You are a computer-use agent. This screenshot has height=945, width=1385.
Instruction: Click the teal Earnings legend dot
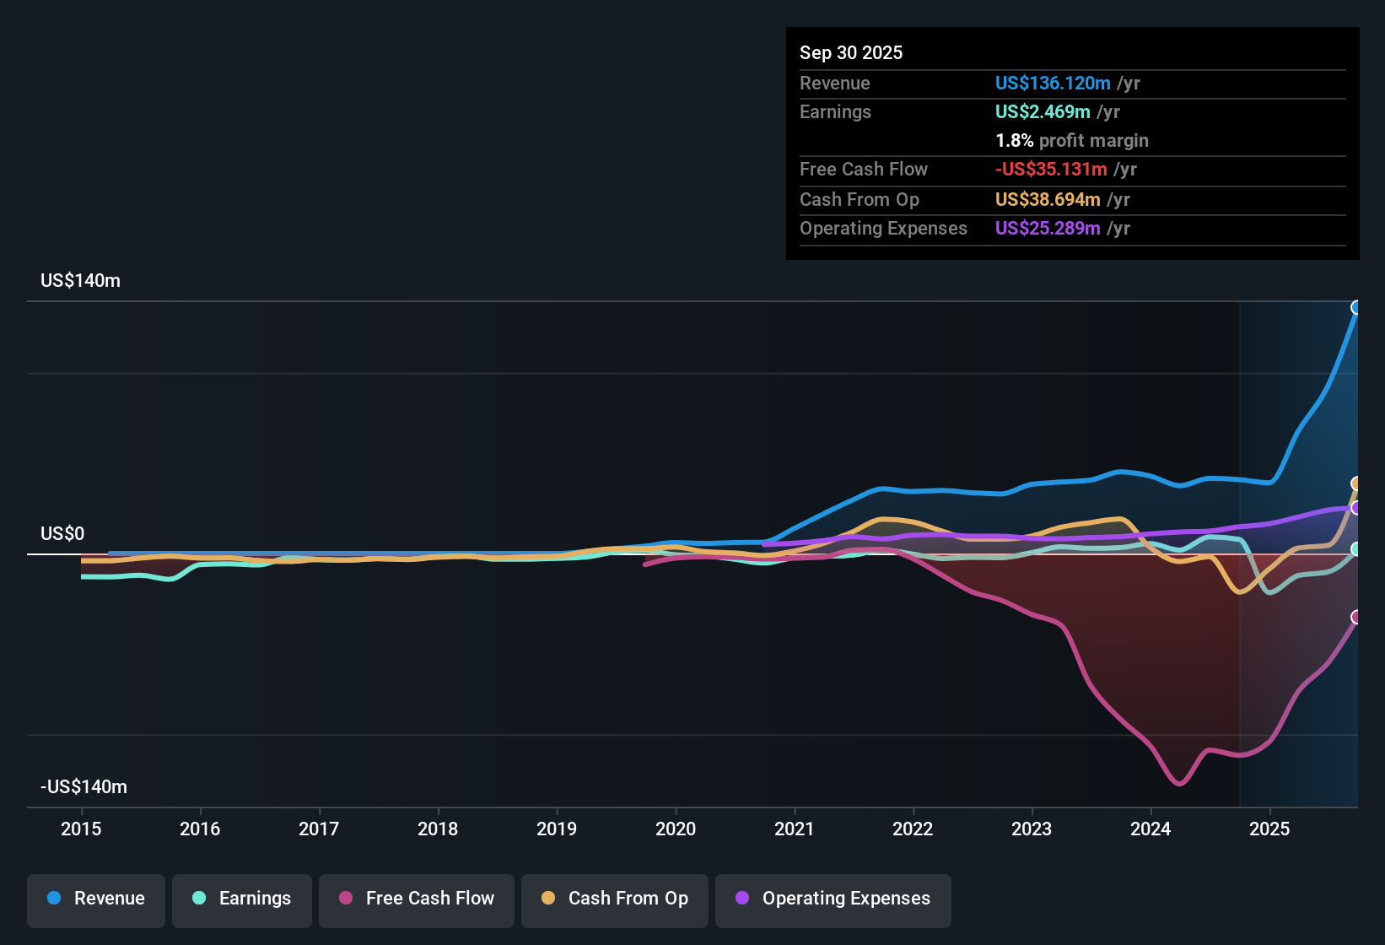click(199, 899)
